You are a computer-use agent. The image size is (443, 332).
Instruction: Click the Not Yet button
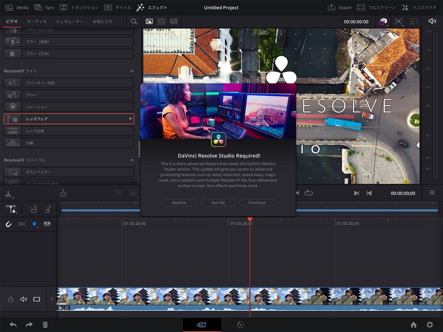pos(218,203)
